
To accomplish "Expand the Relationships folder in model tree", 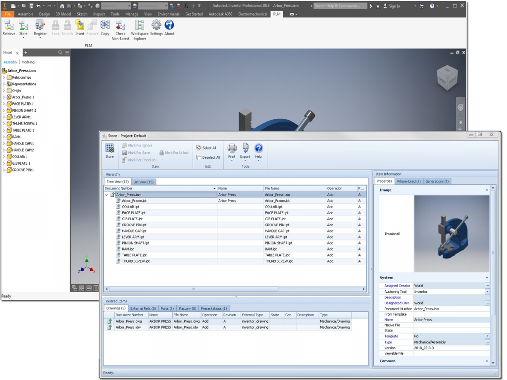I will pos(4,78).
